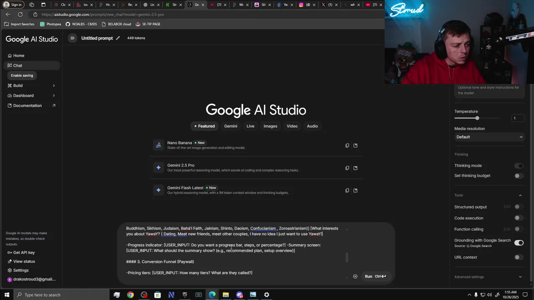Click the Nano Banana model icon

coord(159,145)
